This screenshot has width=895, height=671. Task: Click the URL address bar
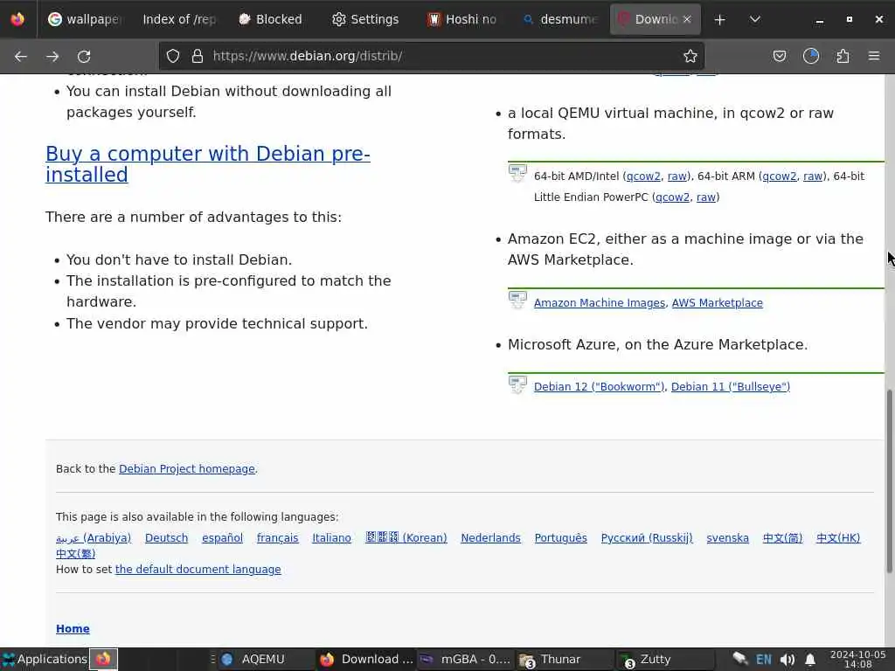tap(434, 56)
